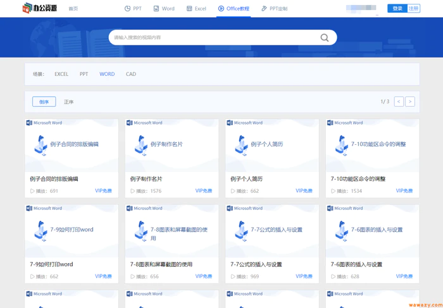Open thumbnail 7-10功能区命令的调整
The height and width of the screenshot is (308, 443).
pos(372,145)
